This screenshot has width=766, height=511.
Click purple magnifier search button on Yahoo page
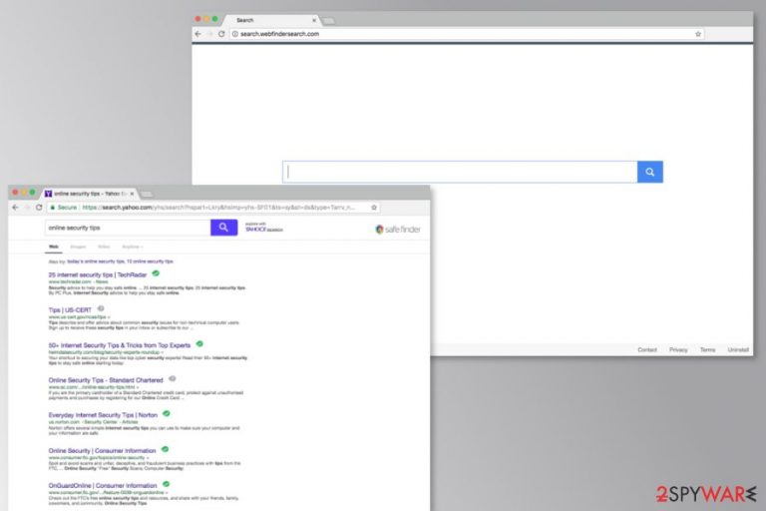223,228
